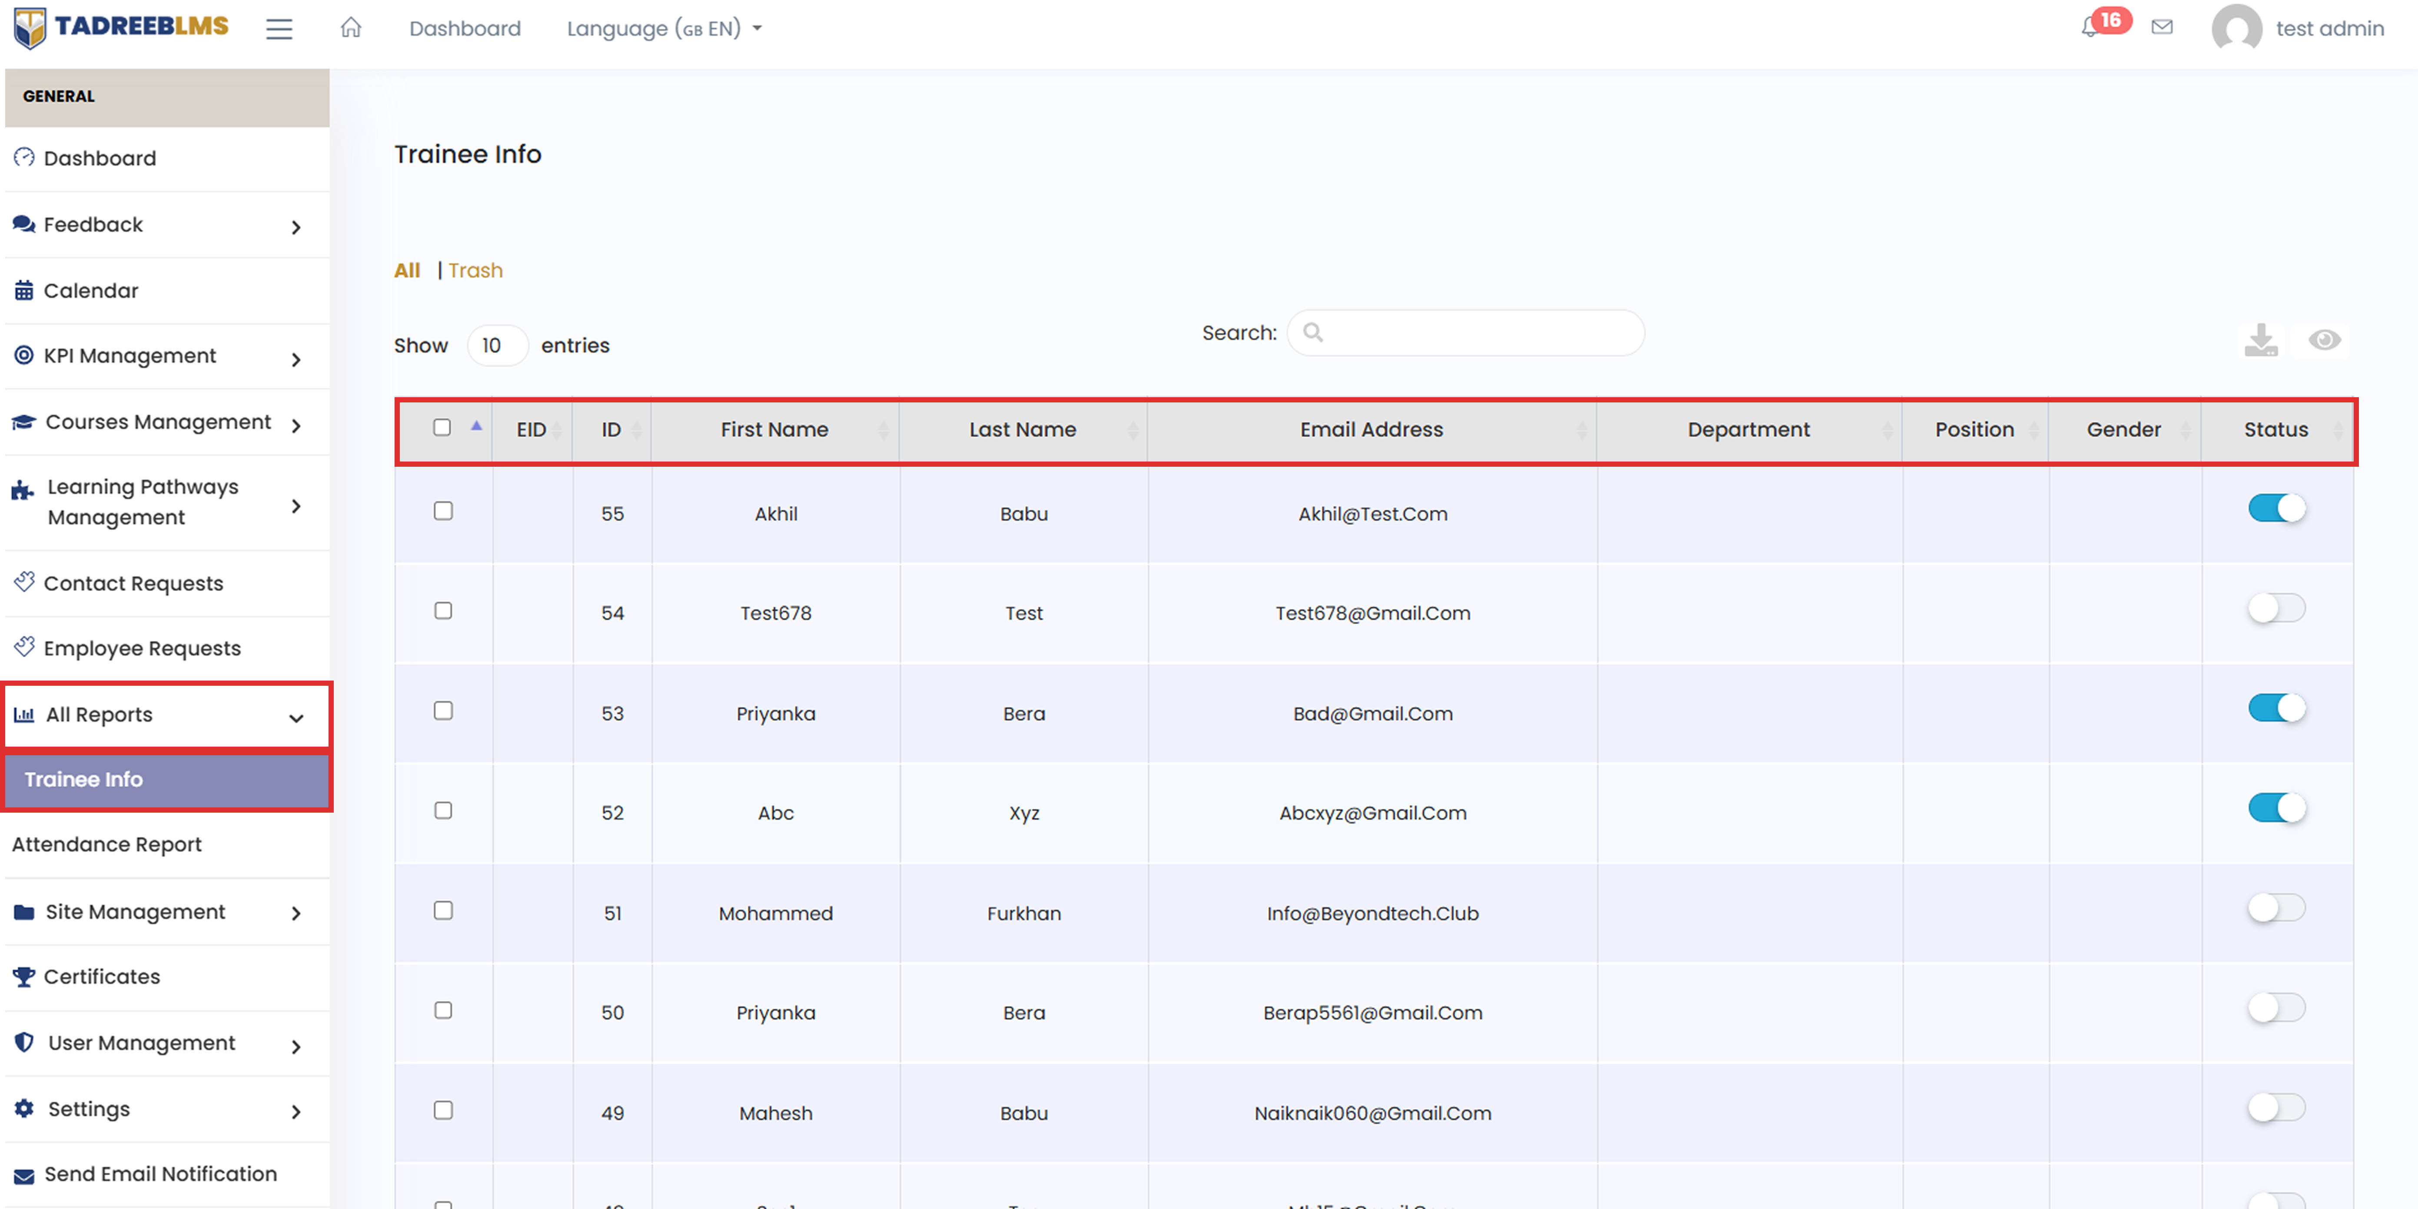This screenshot has width=2418, height=1209.
Task: Sort table by Department column
Action: pyautogui.click(x=1749, y=430)
